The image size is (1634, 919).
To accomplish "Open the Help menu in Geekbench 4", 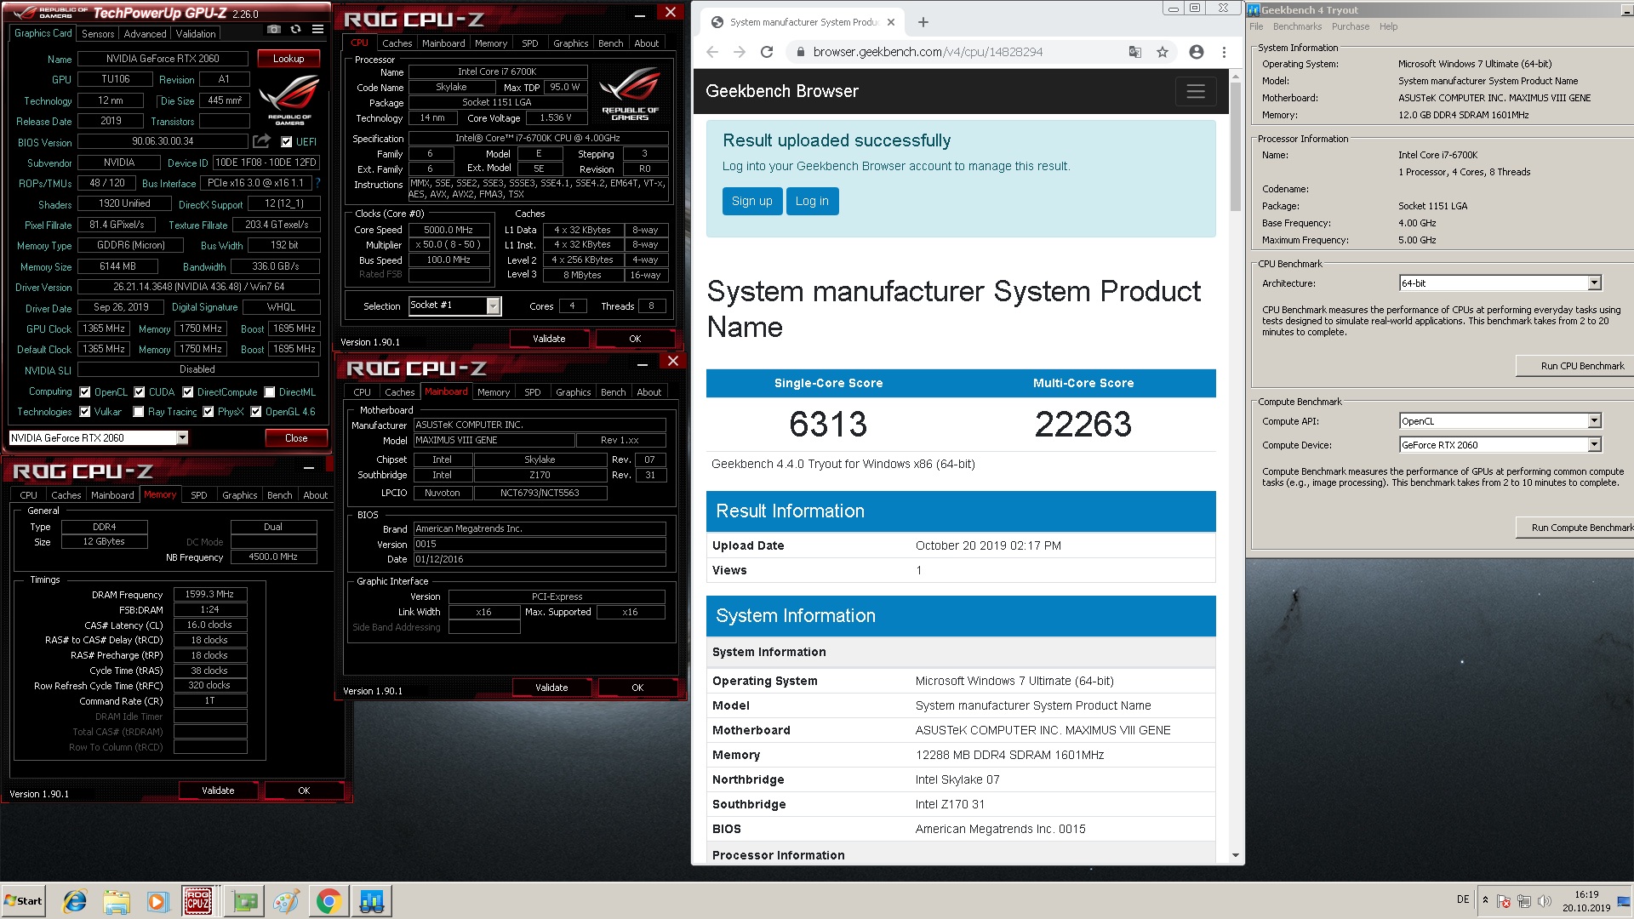I will 1388,26.
